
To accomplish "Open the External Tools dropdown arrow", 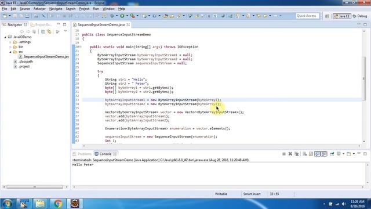I will (x=137, y=16).
